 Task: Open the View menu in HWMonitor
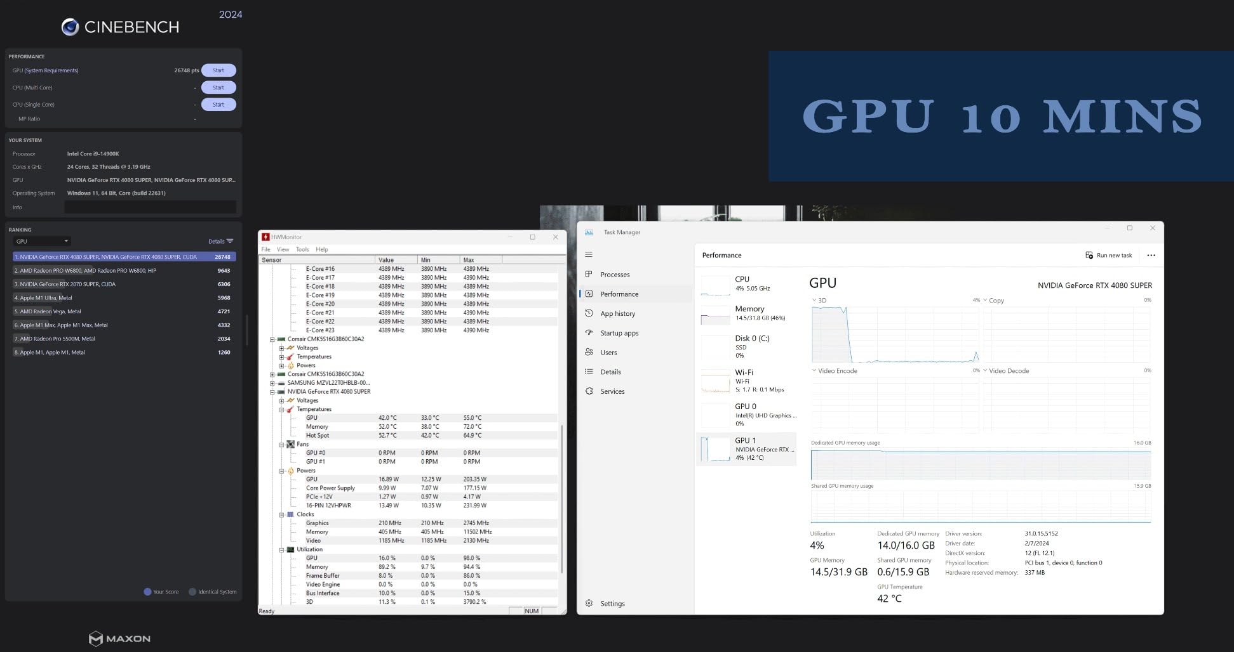coord(283,249)
